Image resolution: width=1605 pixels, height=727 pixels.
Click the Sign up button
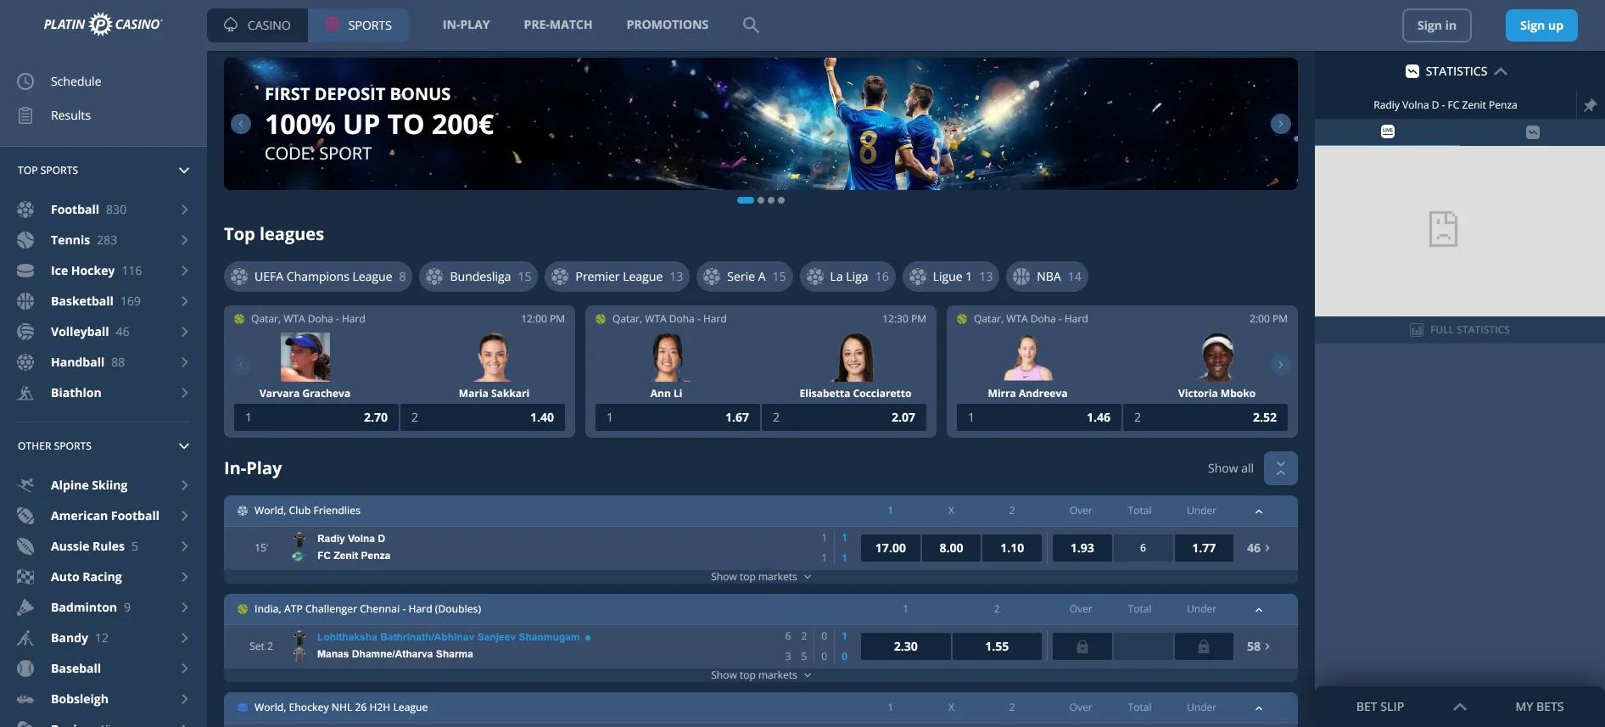1541,25
